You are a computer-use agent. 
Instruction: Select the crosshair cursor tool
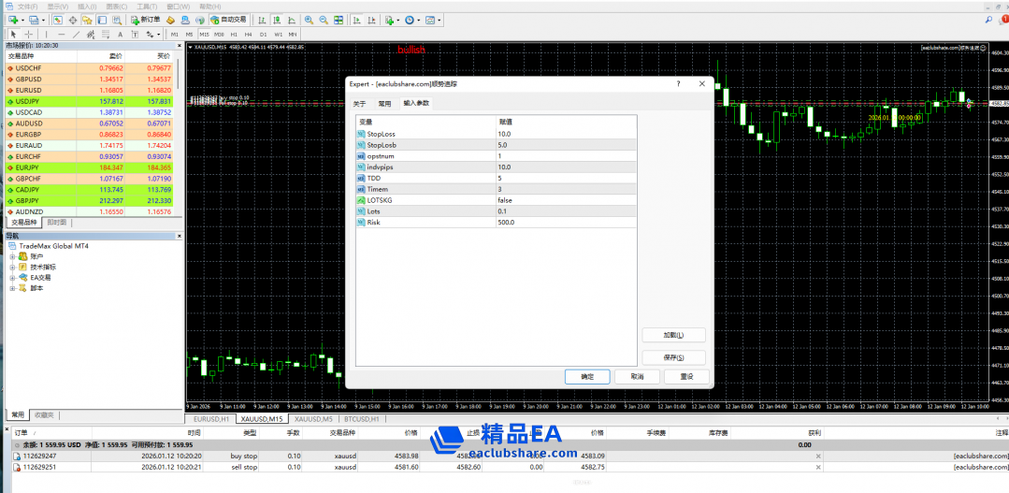click(x=27, y=35)
